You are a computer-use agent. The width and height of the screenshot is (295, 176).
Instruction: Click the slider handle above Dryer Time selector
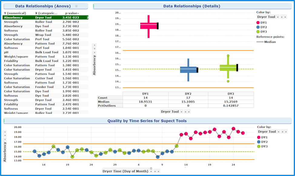(151, 168)
